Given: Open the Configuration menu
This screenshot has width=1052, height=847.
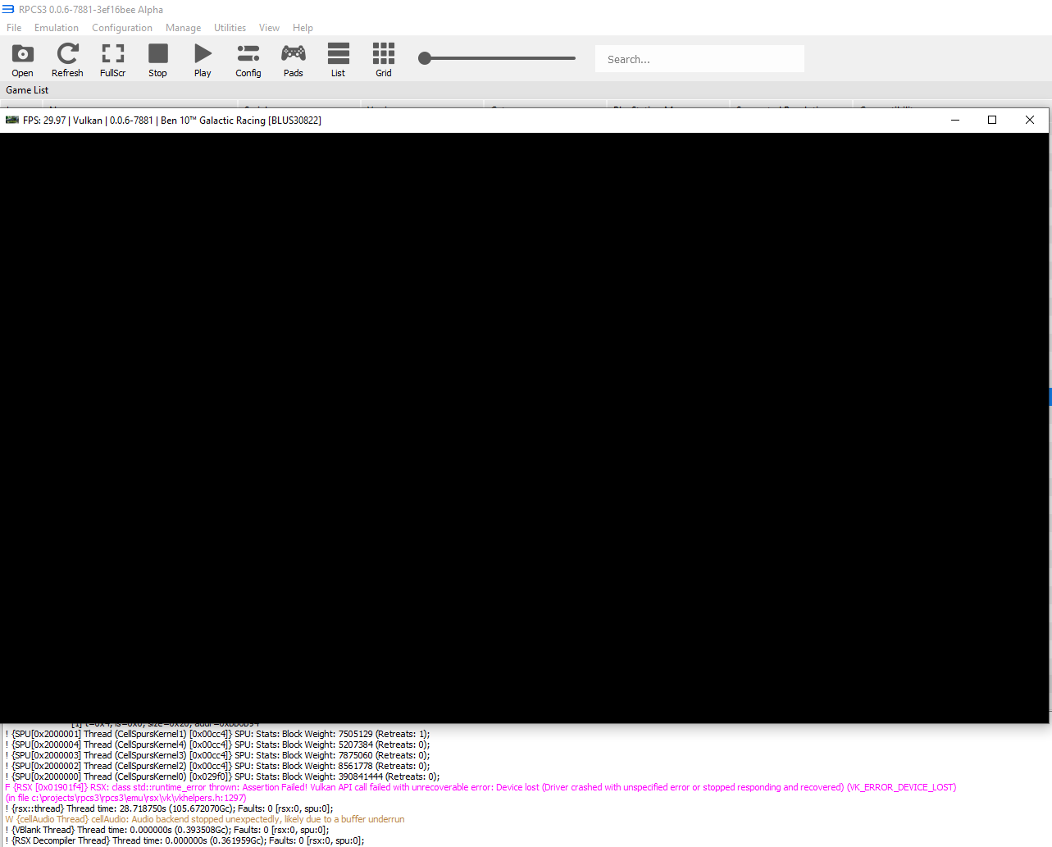Looking at the screenshot, I should tap(121, 27).
